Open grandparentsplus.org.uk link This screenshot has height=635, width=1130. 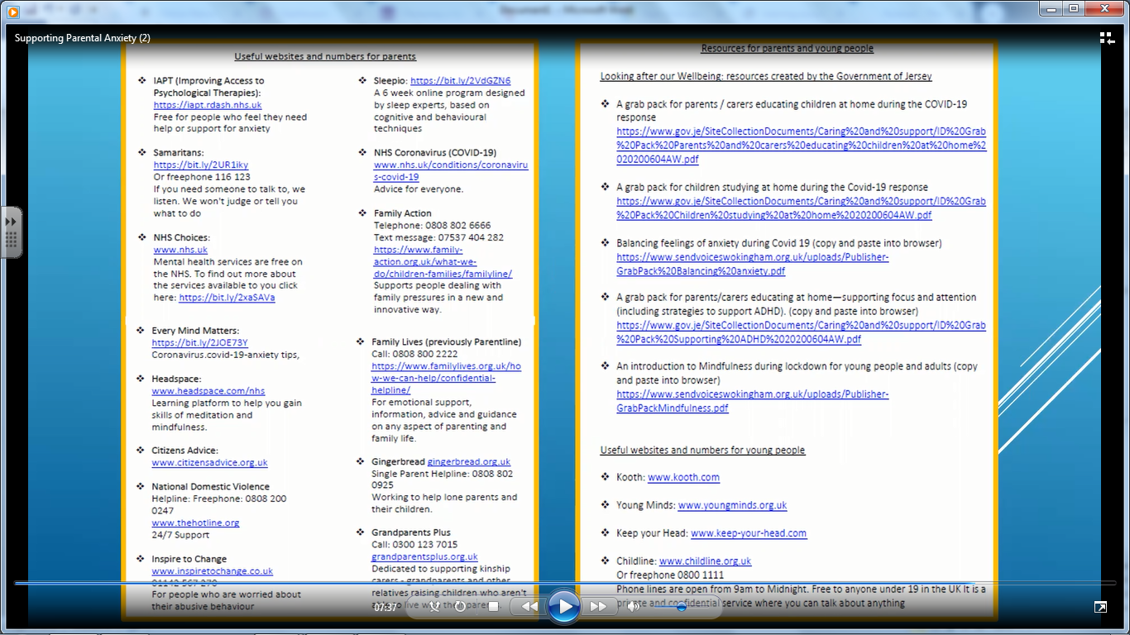tap(424, 557)
